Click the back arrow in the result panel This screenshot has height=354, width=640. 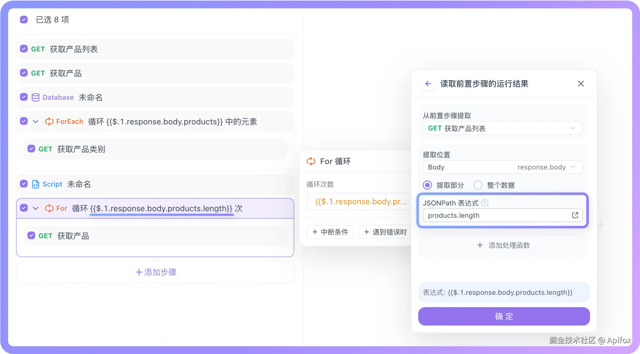428,84
